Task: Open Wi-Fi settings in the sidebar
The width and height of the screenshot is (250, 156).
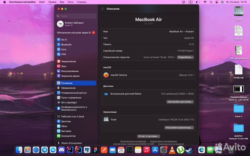Action: coord(62,40)
